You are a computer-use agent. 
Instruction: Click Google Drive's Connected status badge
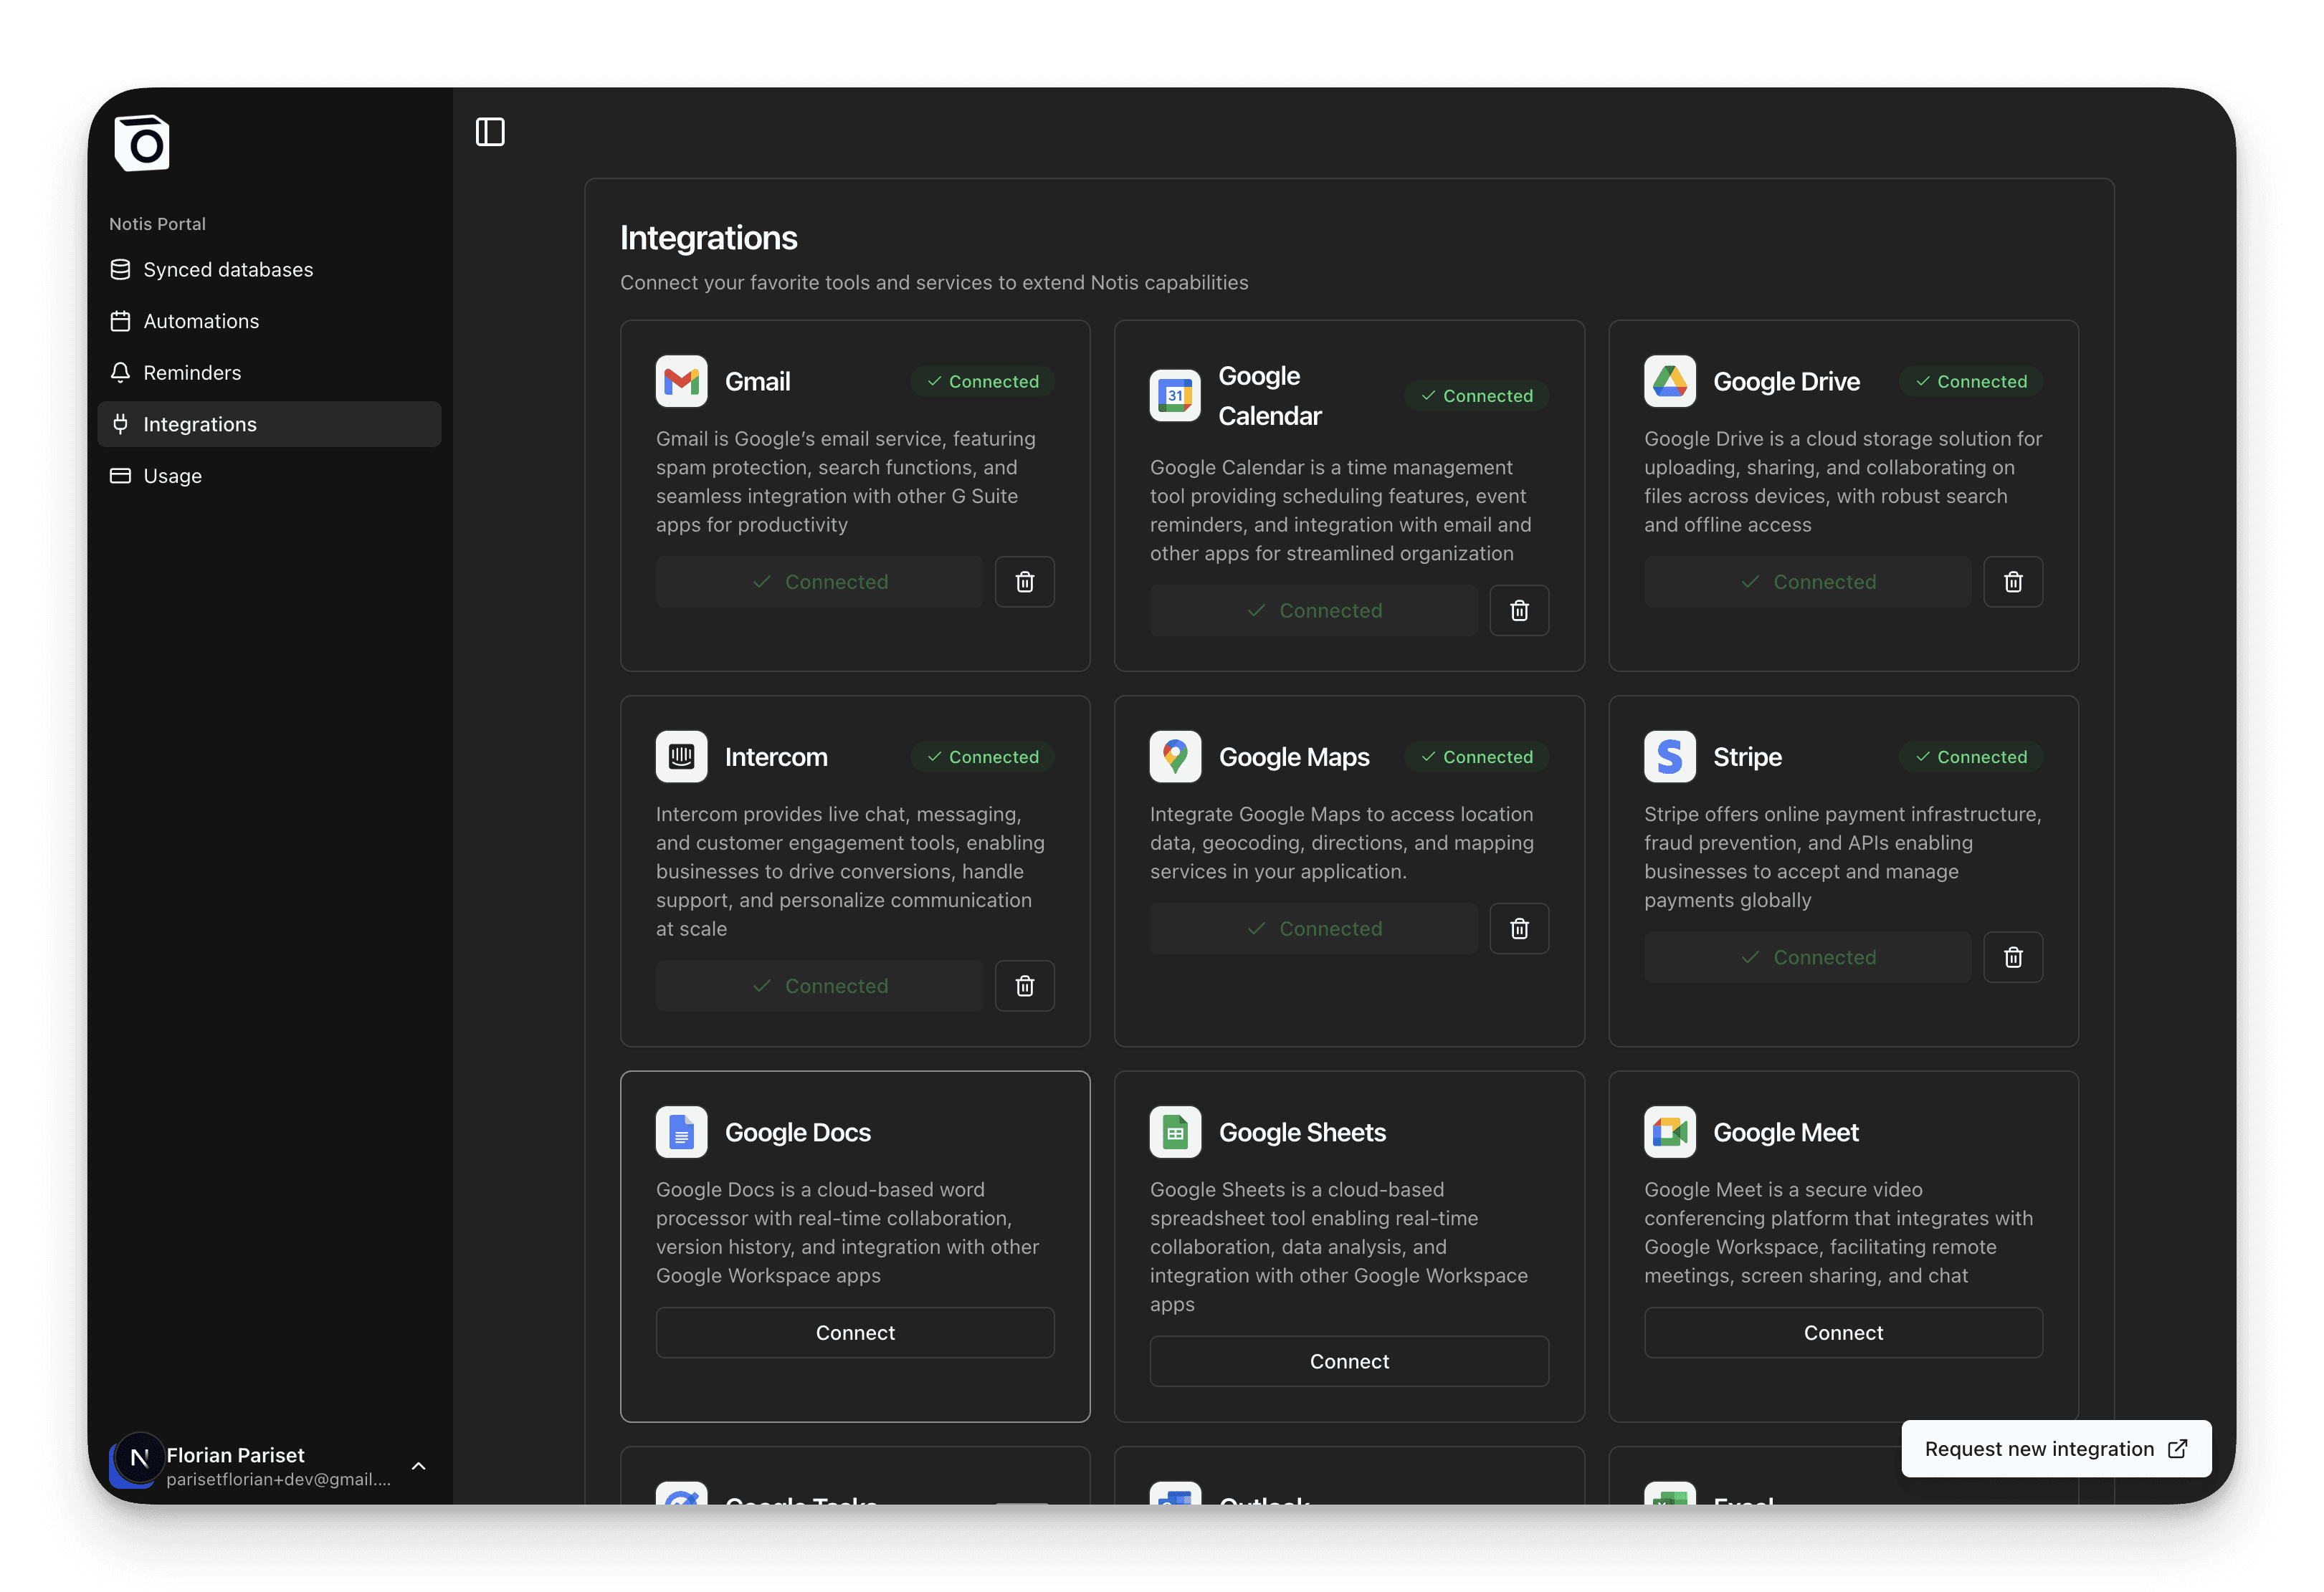pyautogui.click(x=1970, y=382)
